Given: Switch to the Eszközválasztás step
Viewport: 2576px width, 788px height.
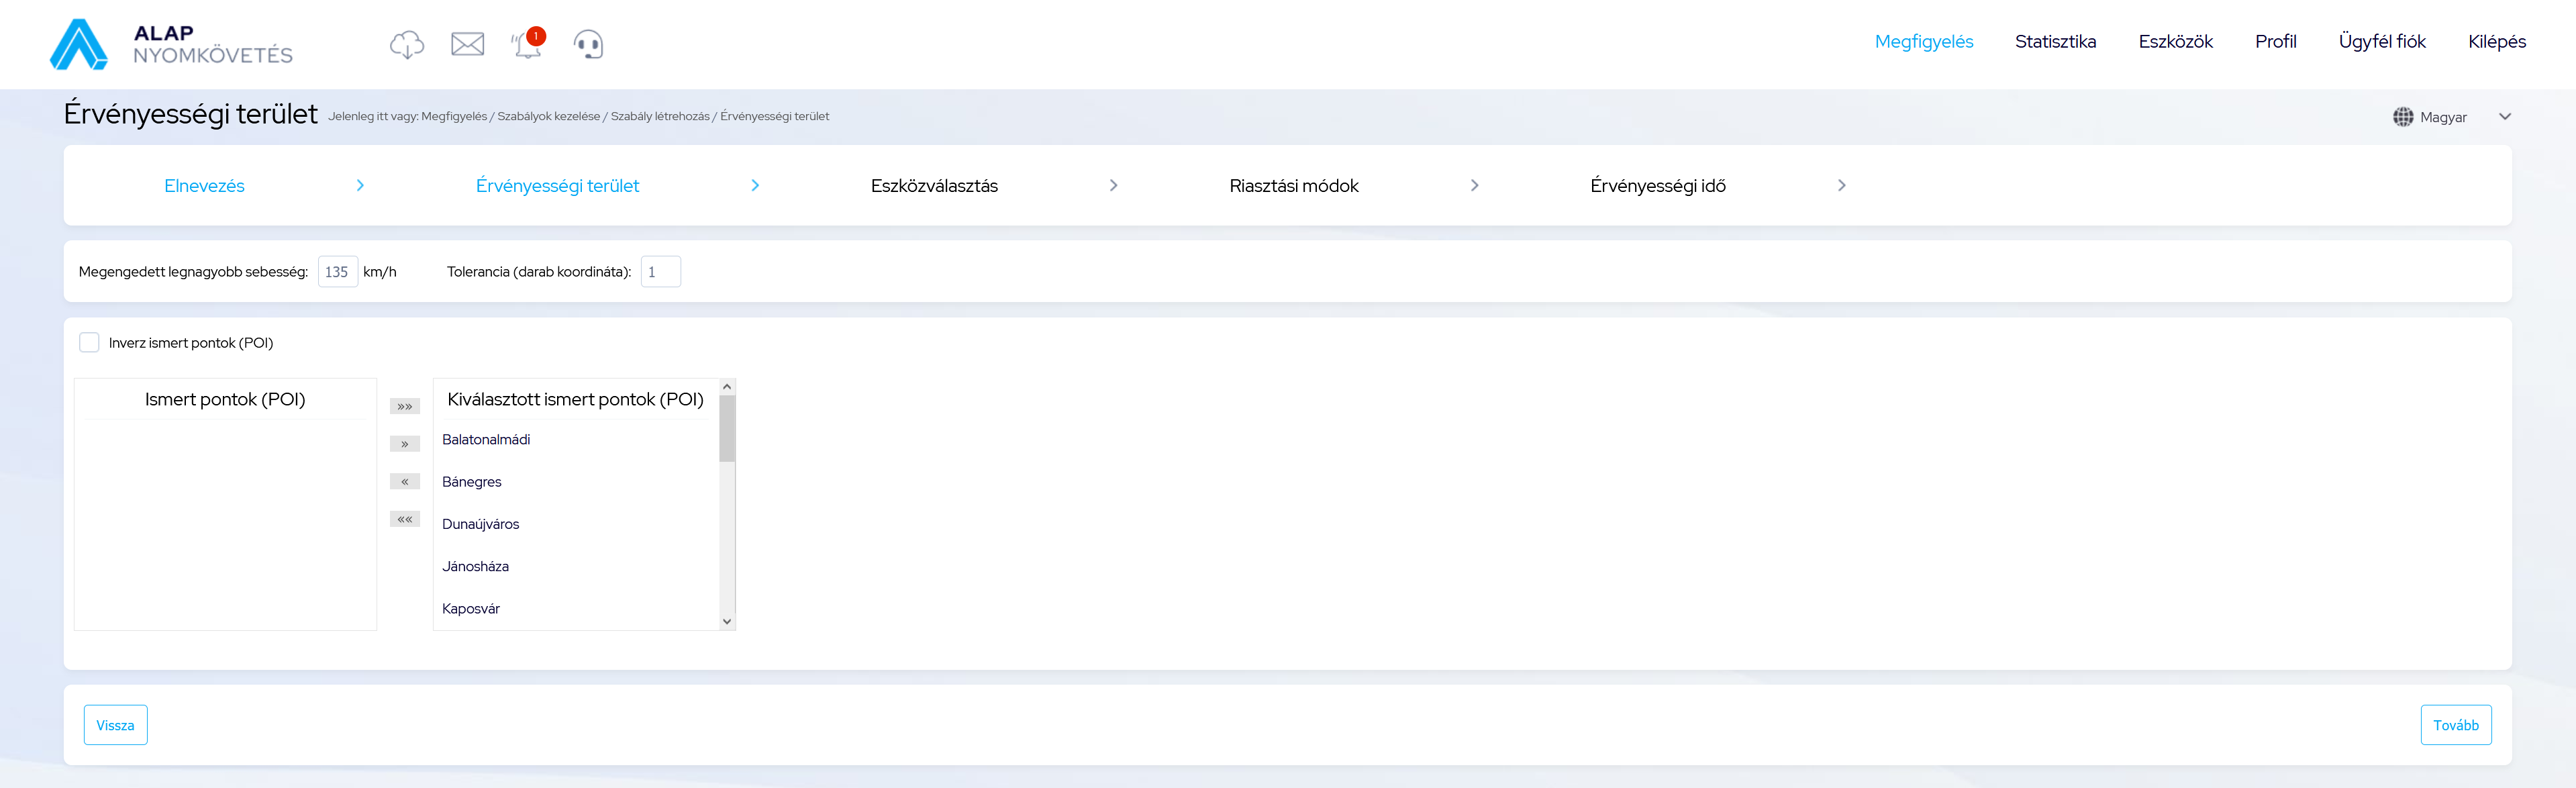Looking at the screenshot, I should 934,186.
